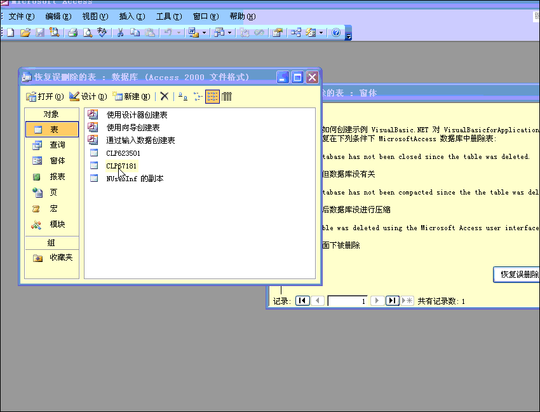Click the 新建(N) new button
Screen dimensions: 540x412
tap(132, 97)
